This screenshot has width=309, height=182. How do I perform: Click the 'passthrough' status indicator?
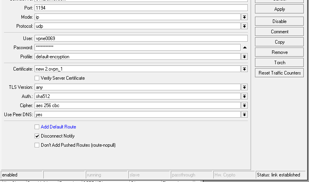tap(191, 175)
